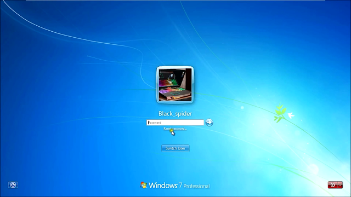Image resolution: width=351 pixels, height=197 pixels.
Task: Submit password with the arrow button
Action: pyautogui.click(x=209, y=123)
